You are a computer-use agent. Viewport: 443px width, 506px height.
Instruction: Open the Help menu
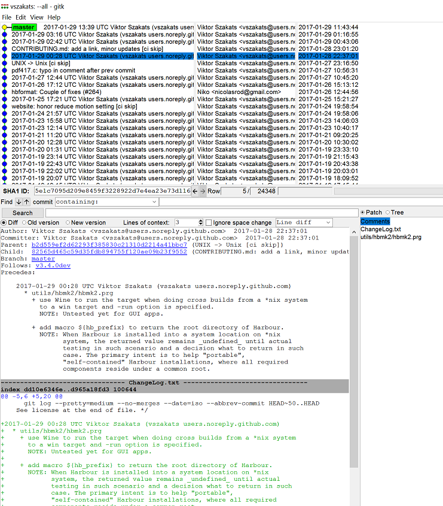pyautogui.click(x=54, y=17)
